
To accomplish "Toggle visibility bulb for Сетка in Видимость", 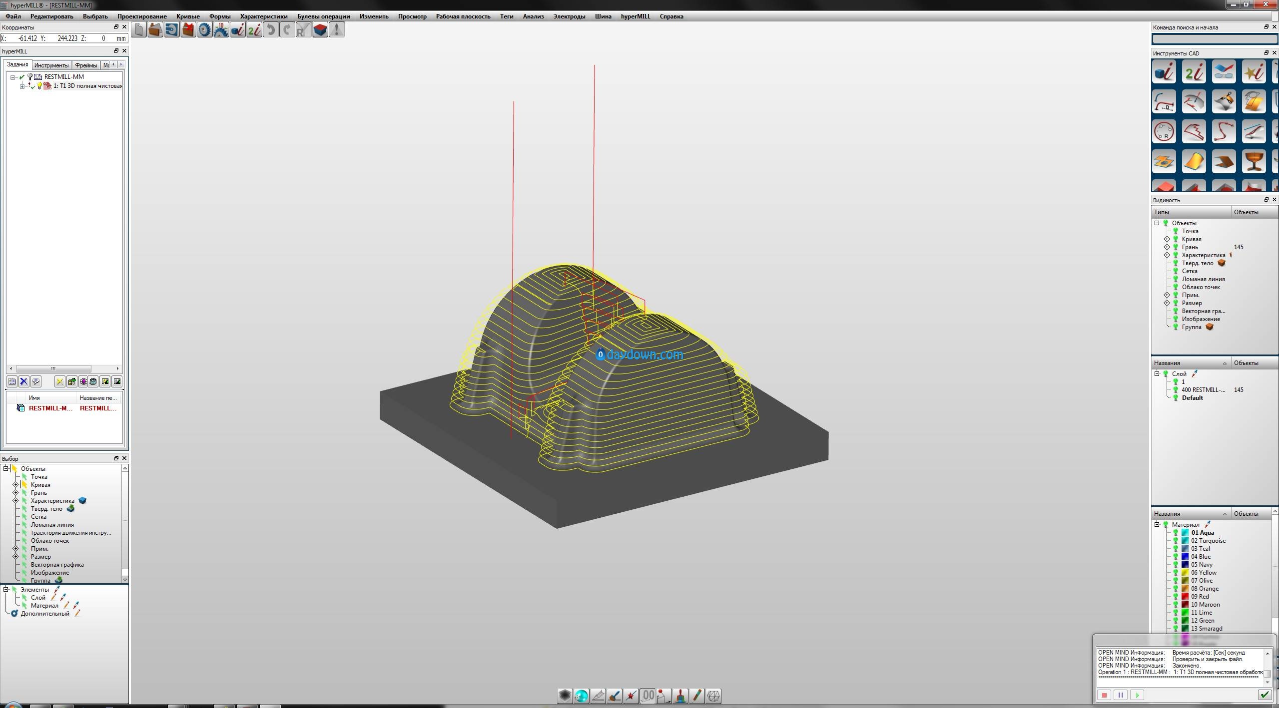I will (x=1176, y=271).
